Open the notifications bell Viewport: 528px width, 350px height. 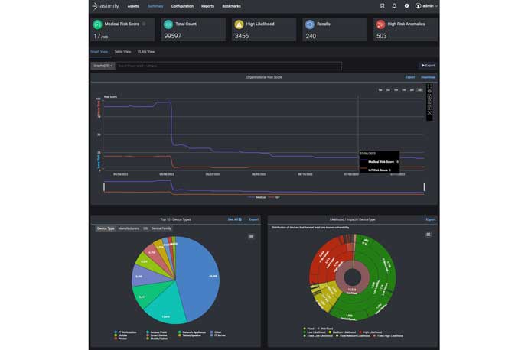click(x=395, y=6)
